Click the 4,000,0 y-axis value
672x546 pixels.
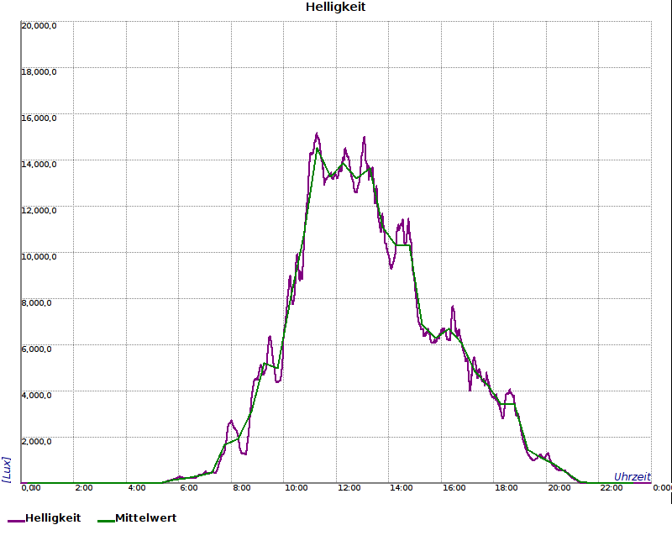click(x=37, y=395)
